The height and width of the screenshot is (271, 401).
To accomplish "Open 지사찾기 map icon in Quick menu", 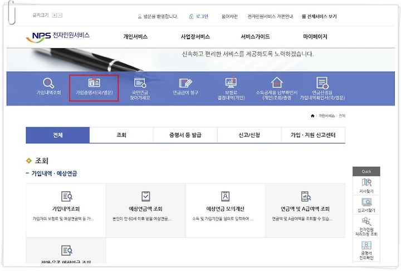I will [x=366, y=182].
